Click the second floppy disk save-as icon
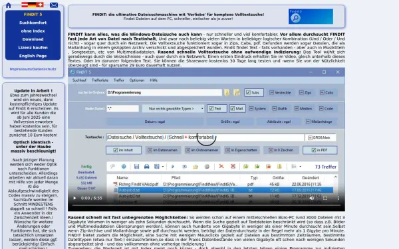The height and width of the screenshot is (249, 399). [x=156, y=167]
